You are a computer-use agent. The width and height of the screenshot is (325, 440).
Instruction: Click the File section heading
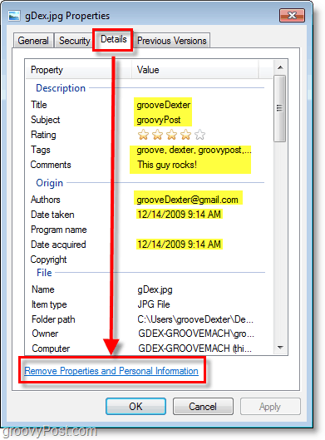44,273
